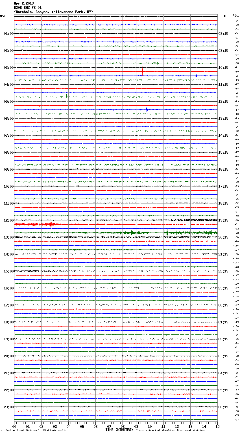Click the '14:15' UTC time label
The image size is (240, 434).
[x=223, y=136]
